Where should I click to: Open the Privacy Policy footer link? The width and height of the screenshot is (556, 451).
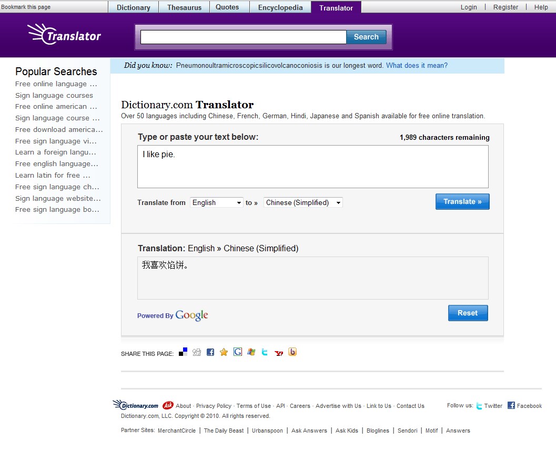point(214,406)
